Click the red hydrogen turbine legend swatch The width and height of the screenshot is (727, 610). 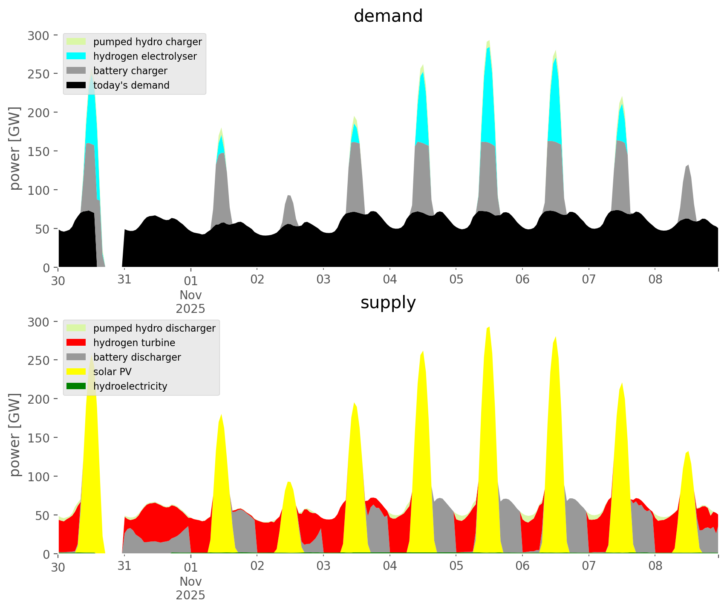click(x=76, y=343)
